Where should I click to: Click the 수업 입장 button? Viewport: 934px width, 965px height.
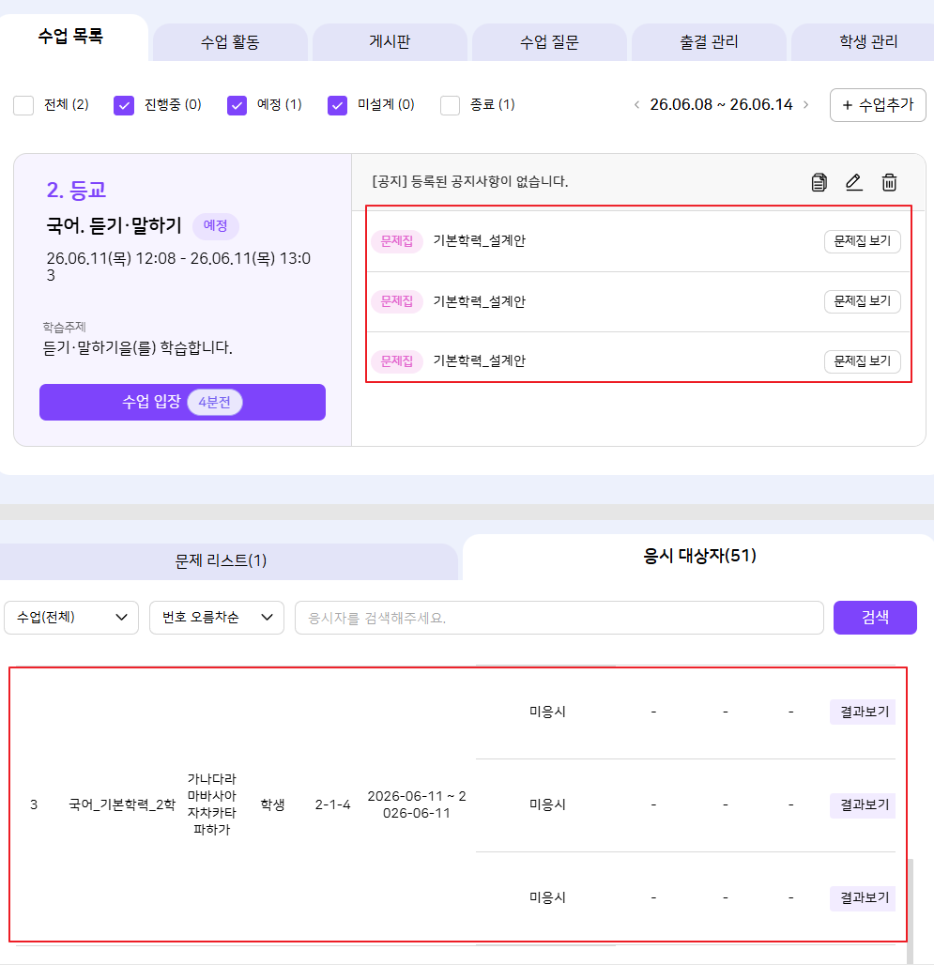pyautogui.click(x=182, y=403)
